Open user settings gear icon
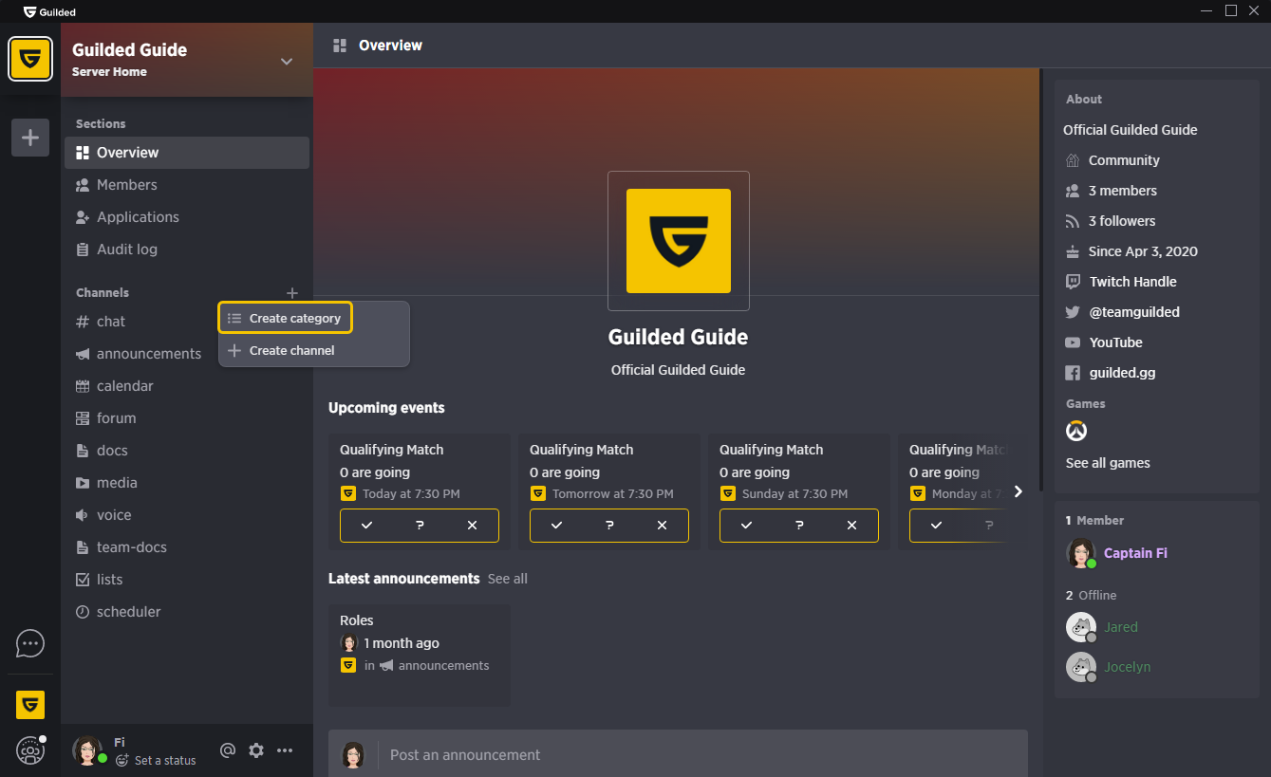 (256, 750)
